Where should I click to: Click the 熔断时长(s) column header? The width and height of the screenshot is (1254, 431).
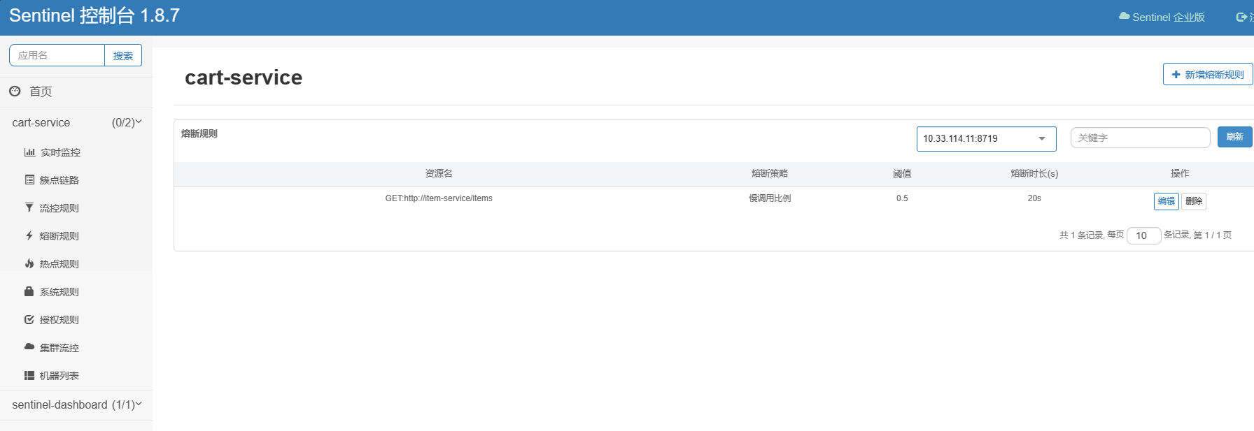(1034, 173)
